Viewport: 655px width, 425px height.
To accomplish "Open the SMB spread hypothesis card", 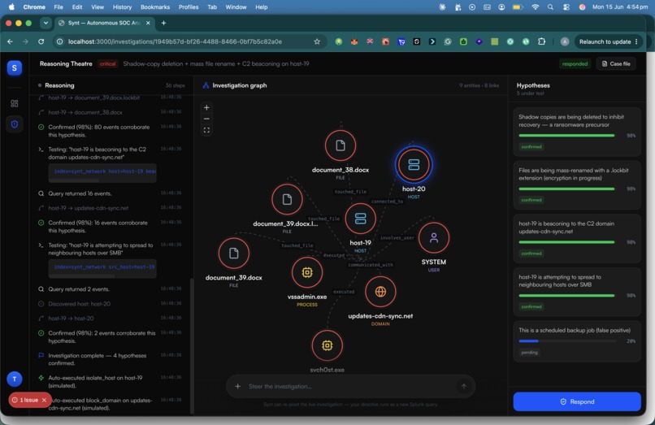I will click(577, 292).
